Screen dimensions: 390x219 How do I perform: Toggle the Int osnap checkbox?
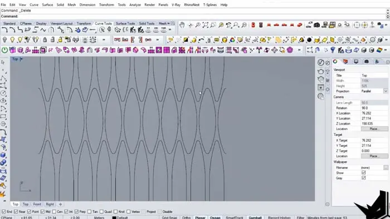pyautogui.click(x=66, y=212)
